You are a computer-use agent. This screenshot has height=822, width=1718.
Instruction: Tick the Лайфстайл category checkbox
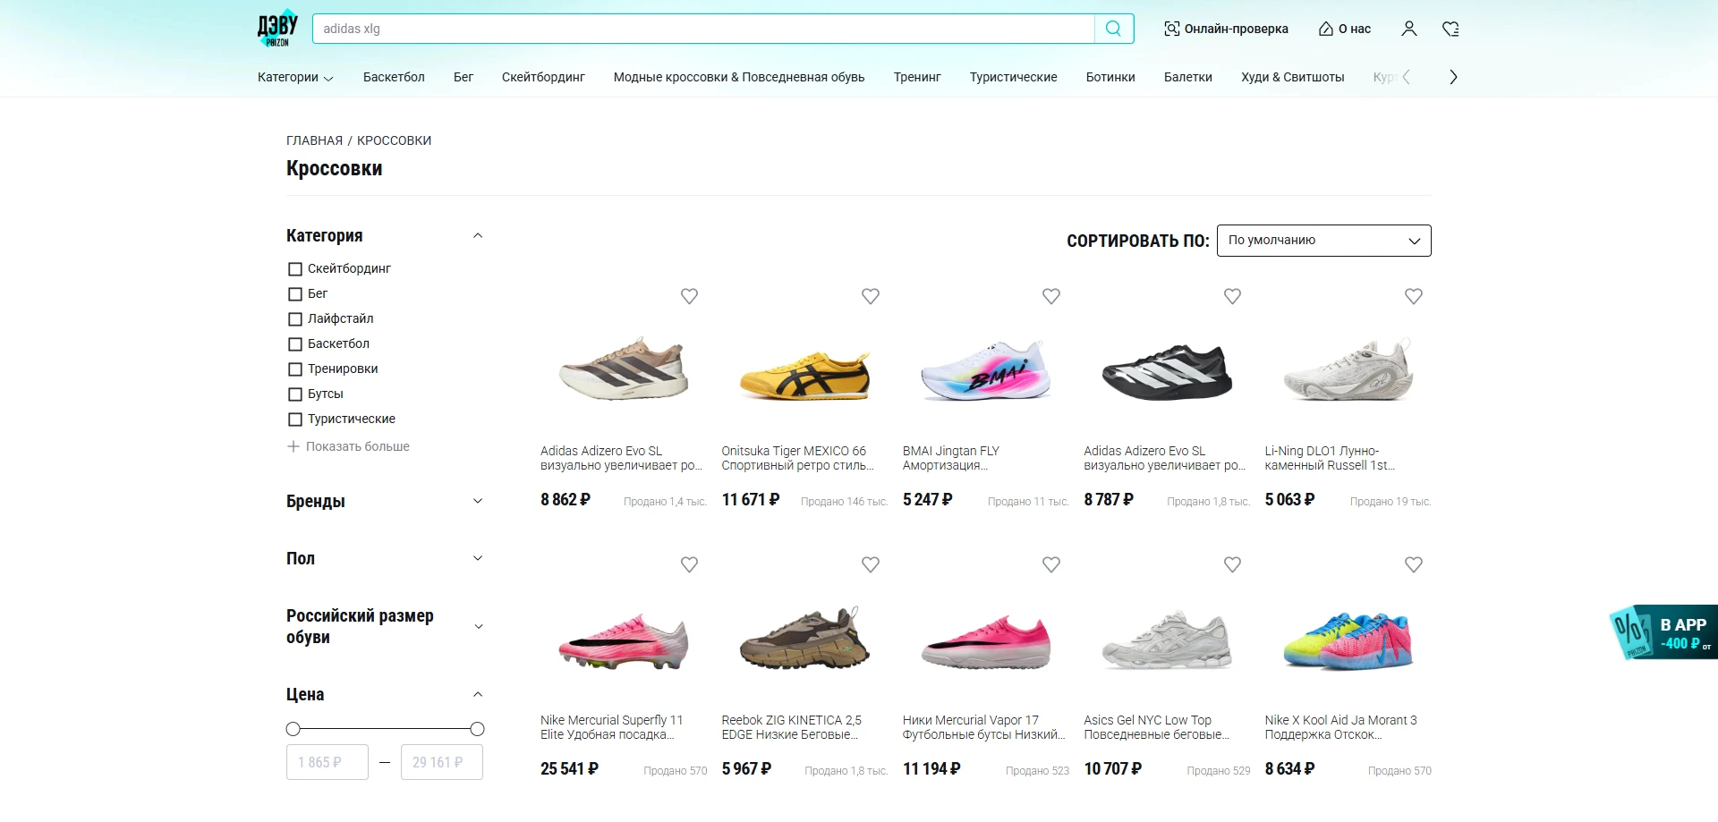pos(295,319)
